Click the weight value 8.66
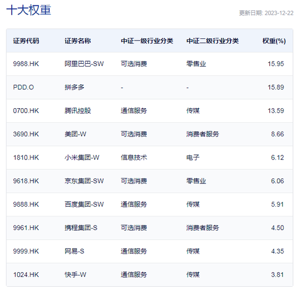The height and width of the screenshot is (290, 297). 278,134
